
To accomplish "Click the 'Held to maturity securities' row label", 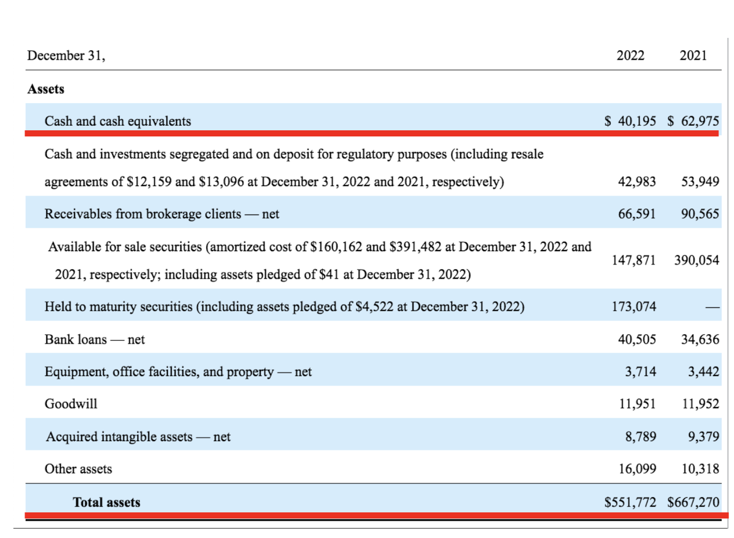I will [285, 307].
